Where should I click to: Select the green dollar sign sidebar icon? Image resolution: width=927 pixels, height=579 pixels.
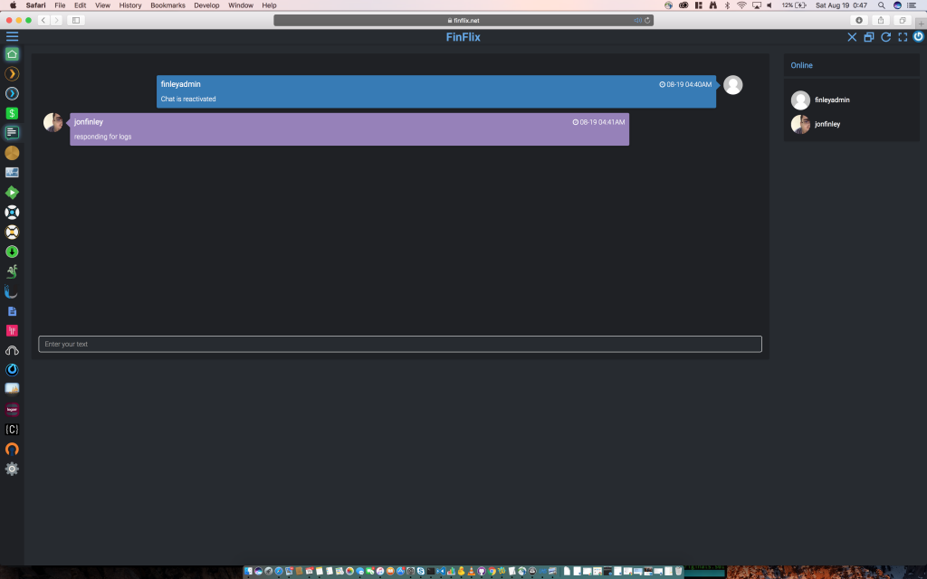[12, 113]
